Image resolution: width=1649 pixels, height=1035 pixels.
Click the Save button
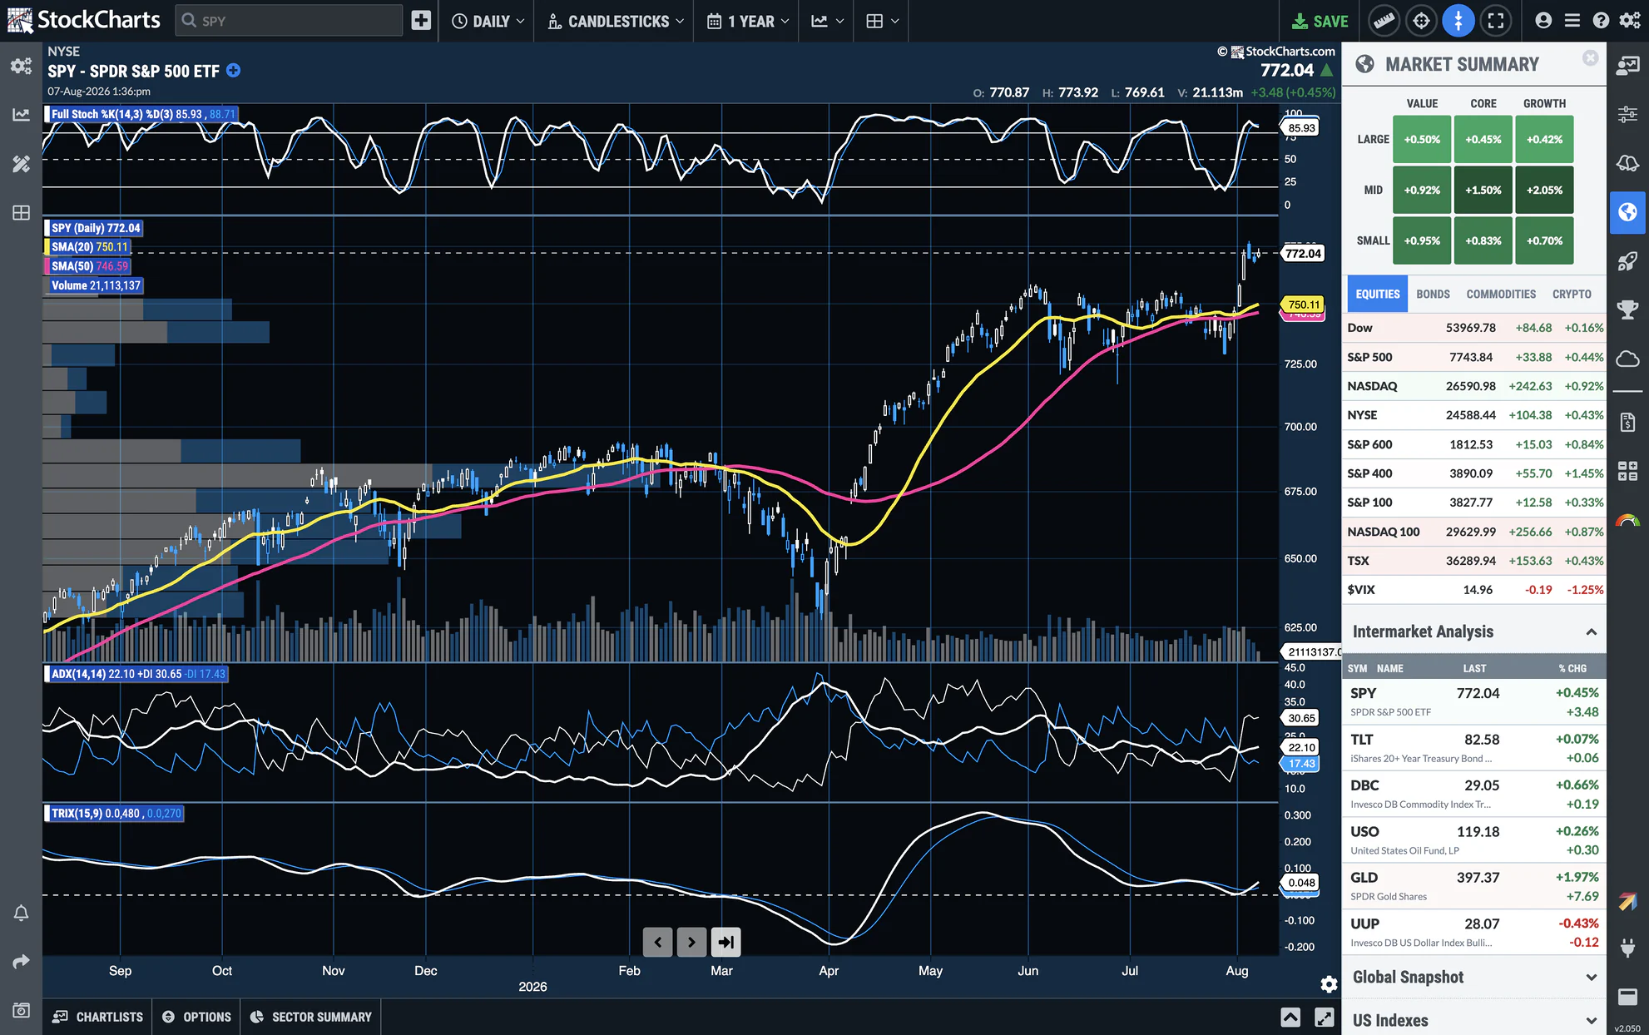[x=1320, y=21]
